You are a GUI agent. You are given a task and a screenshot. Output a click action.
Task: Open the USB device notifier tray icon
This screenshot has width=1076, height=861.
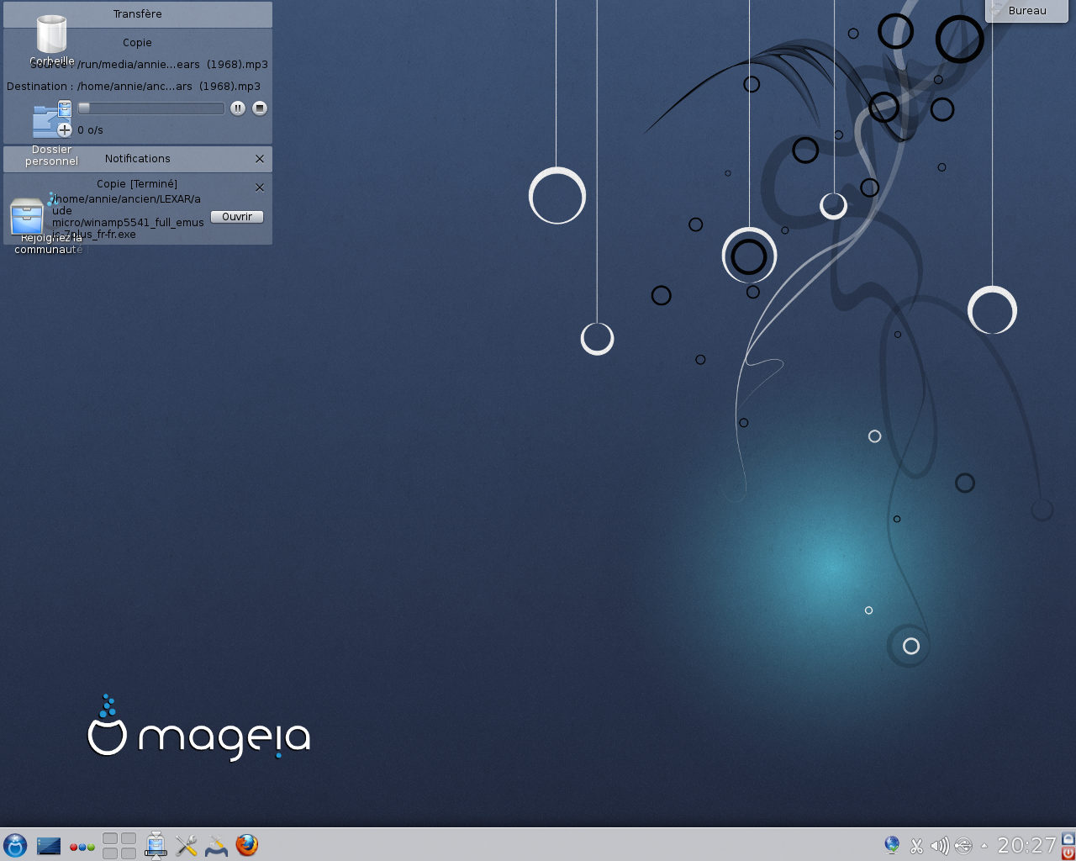tap(963, 846)
